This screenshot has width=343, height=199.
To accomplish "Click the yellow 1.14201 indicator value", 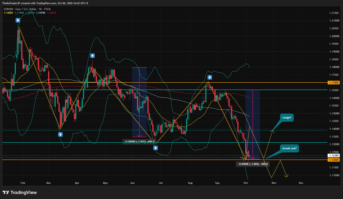I will pyautogui.click(x=8, y=13).
